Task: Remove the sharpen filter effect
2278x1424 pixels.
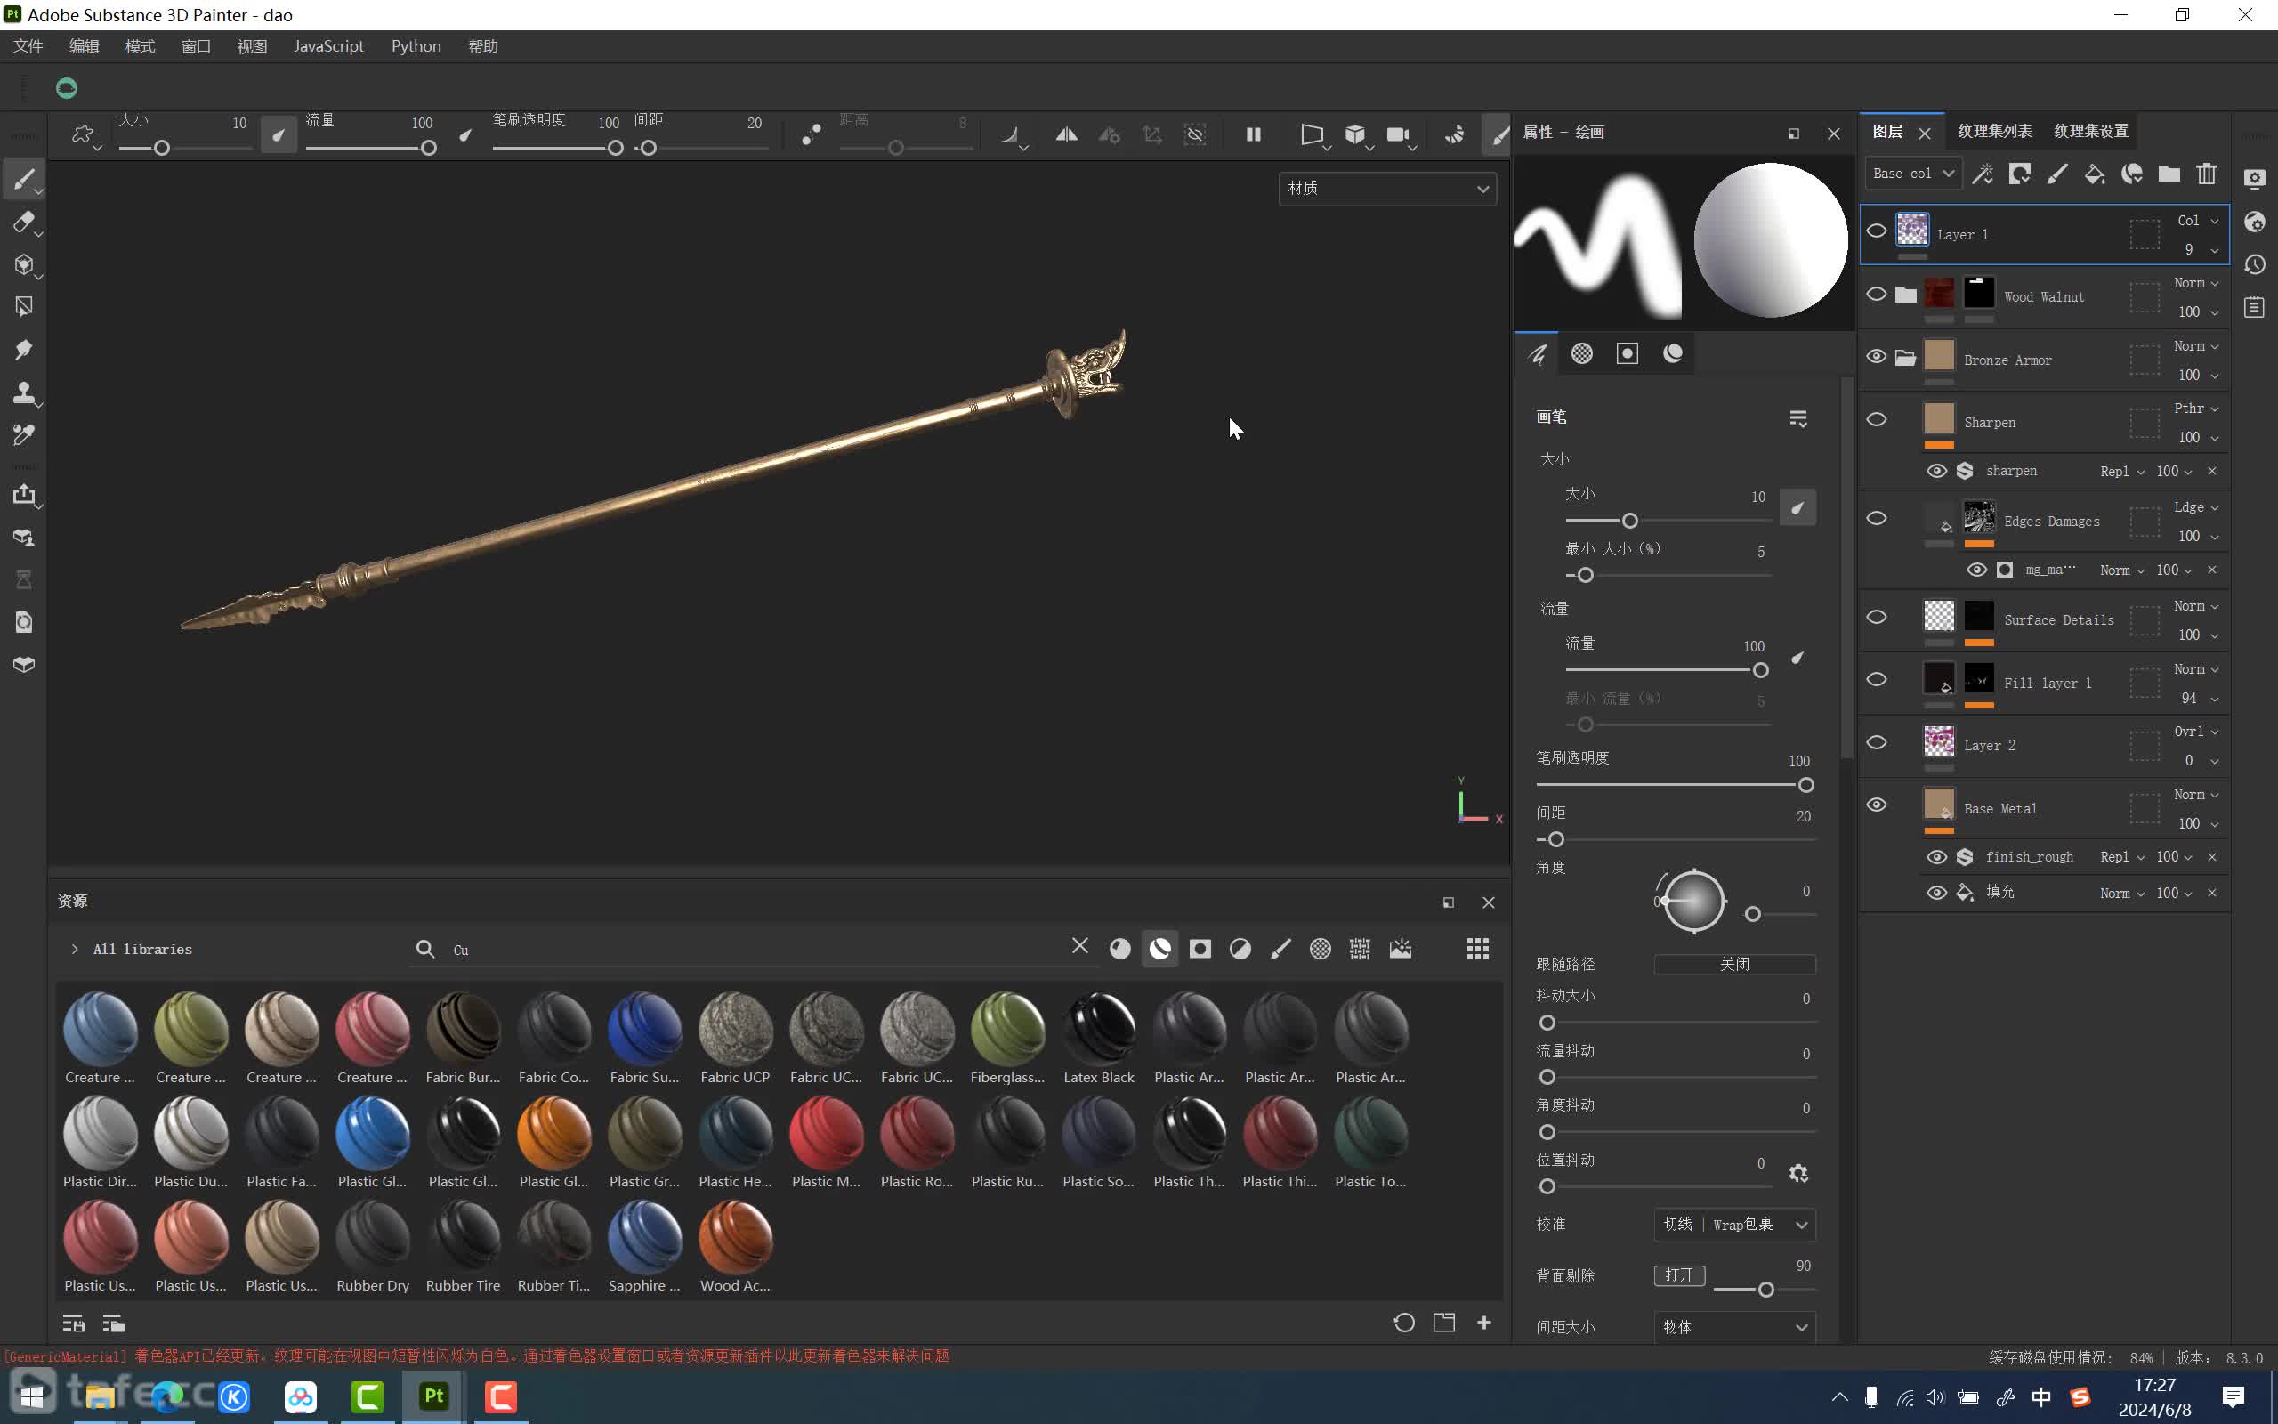Action: point(2212,471)
